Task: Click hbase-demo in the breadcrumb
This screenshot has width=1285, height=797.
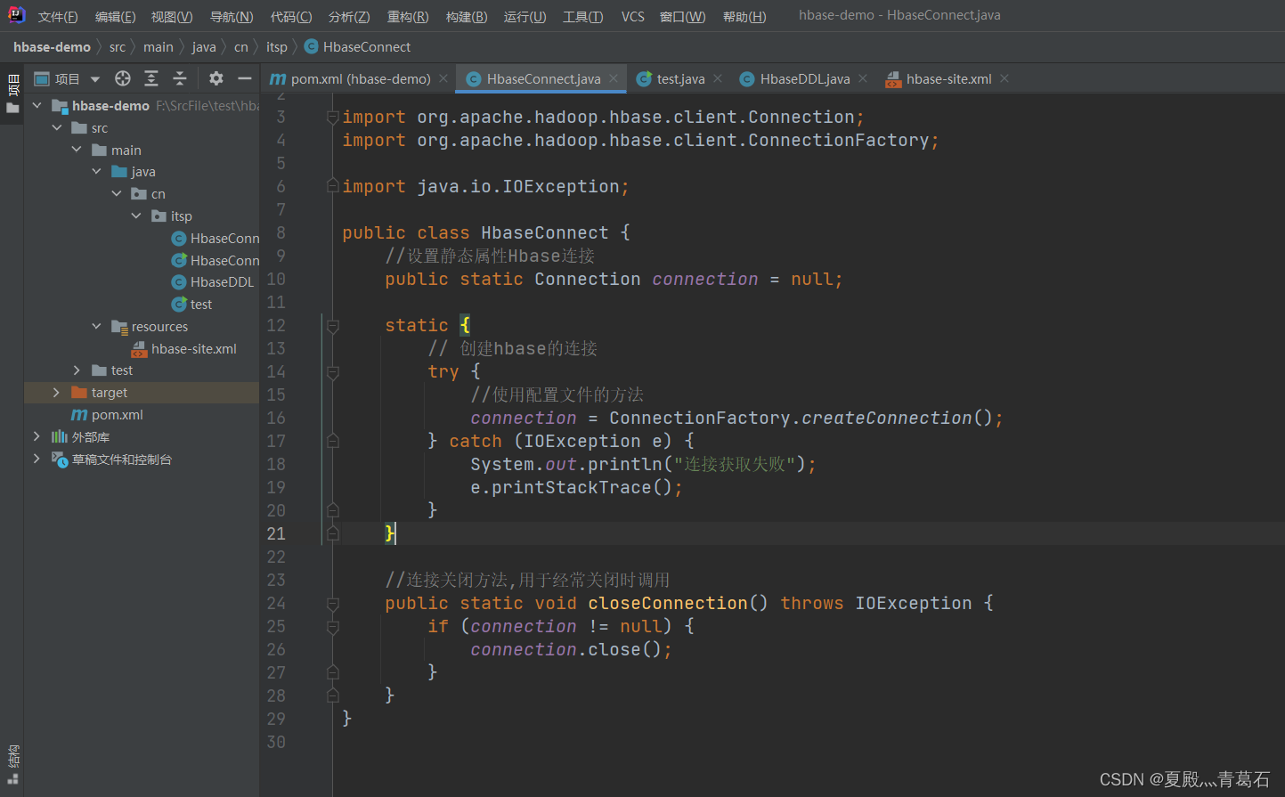Action: pyautogui.click(x=52, y=47)
